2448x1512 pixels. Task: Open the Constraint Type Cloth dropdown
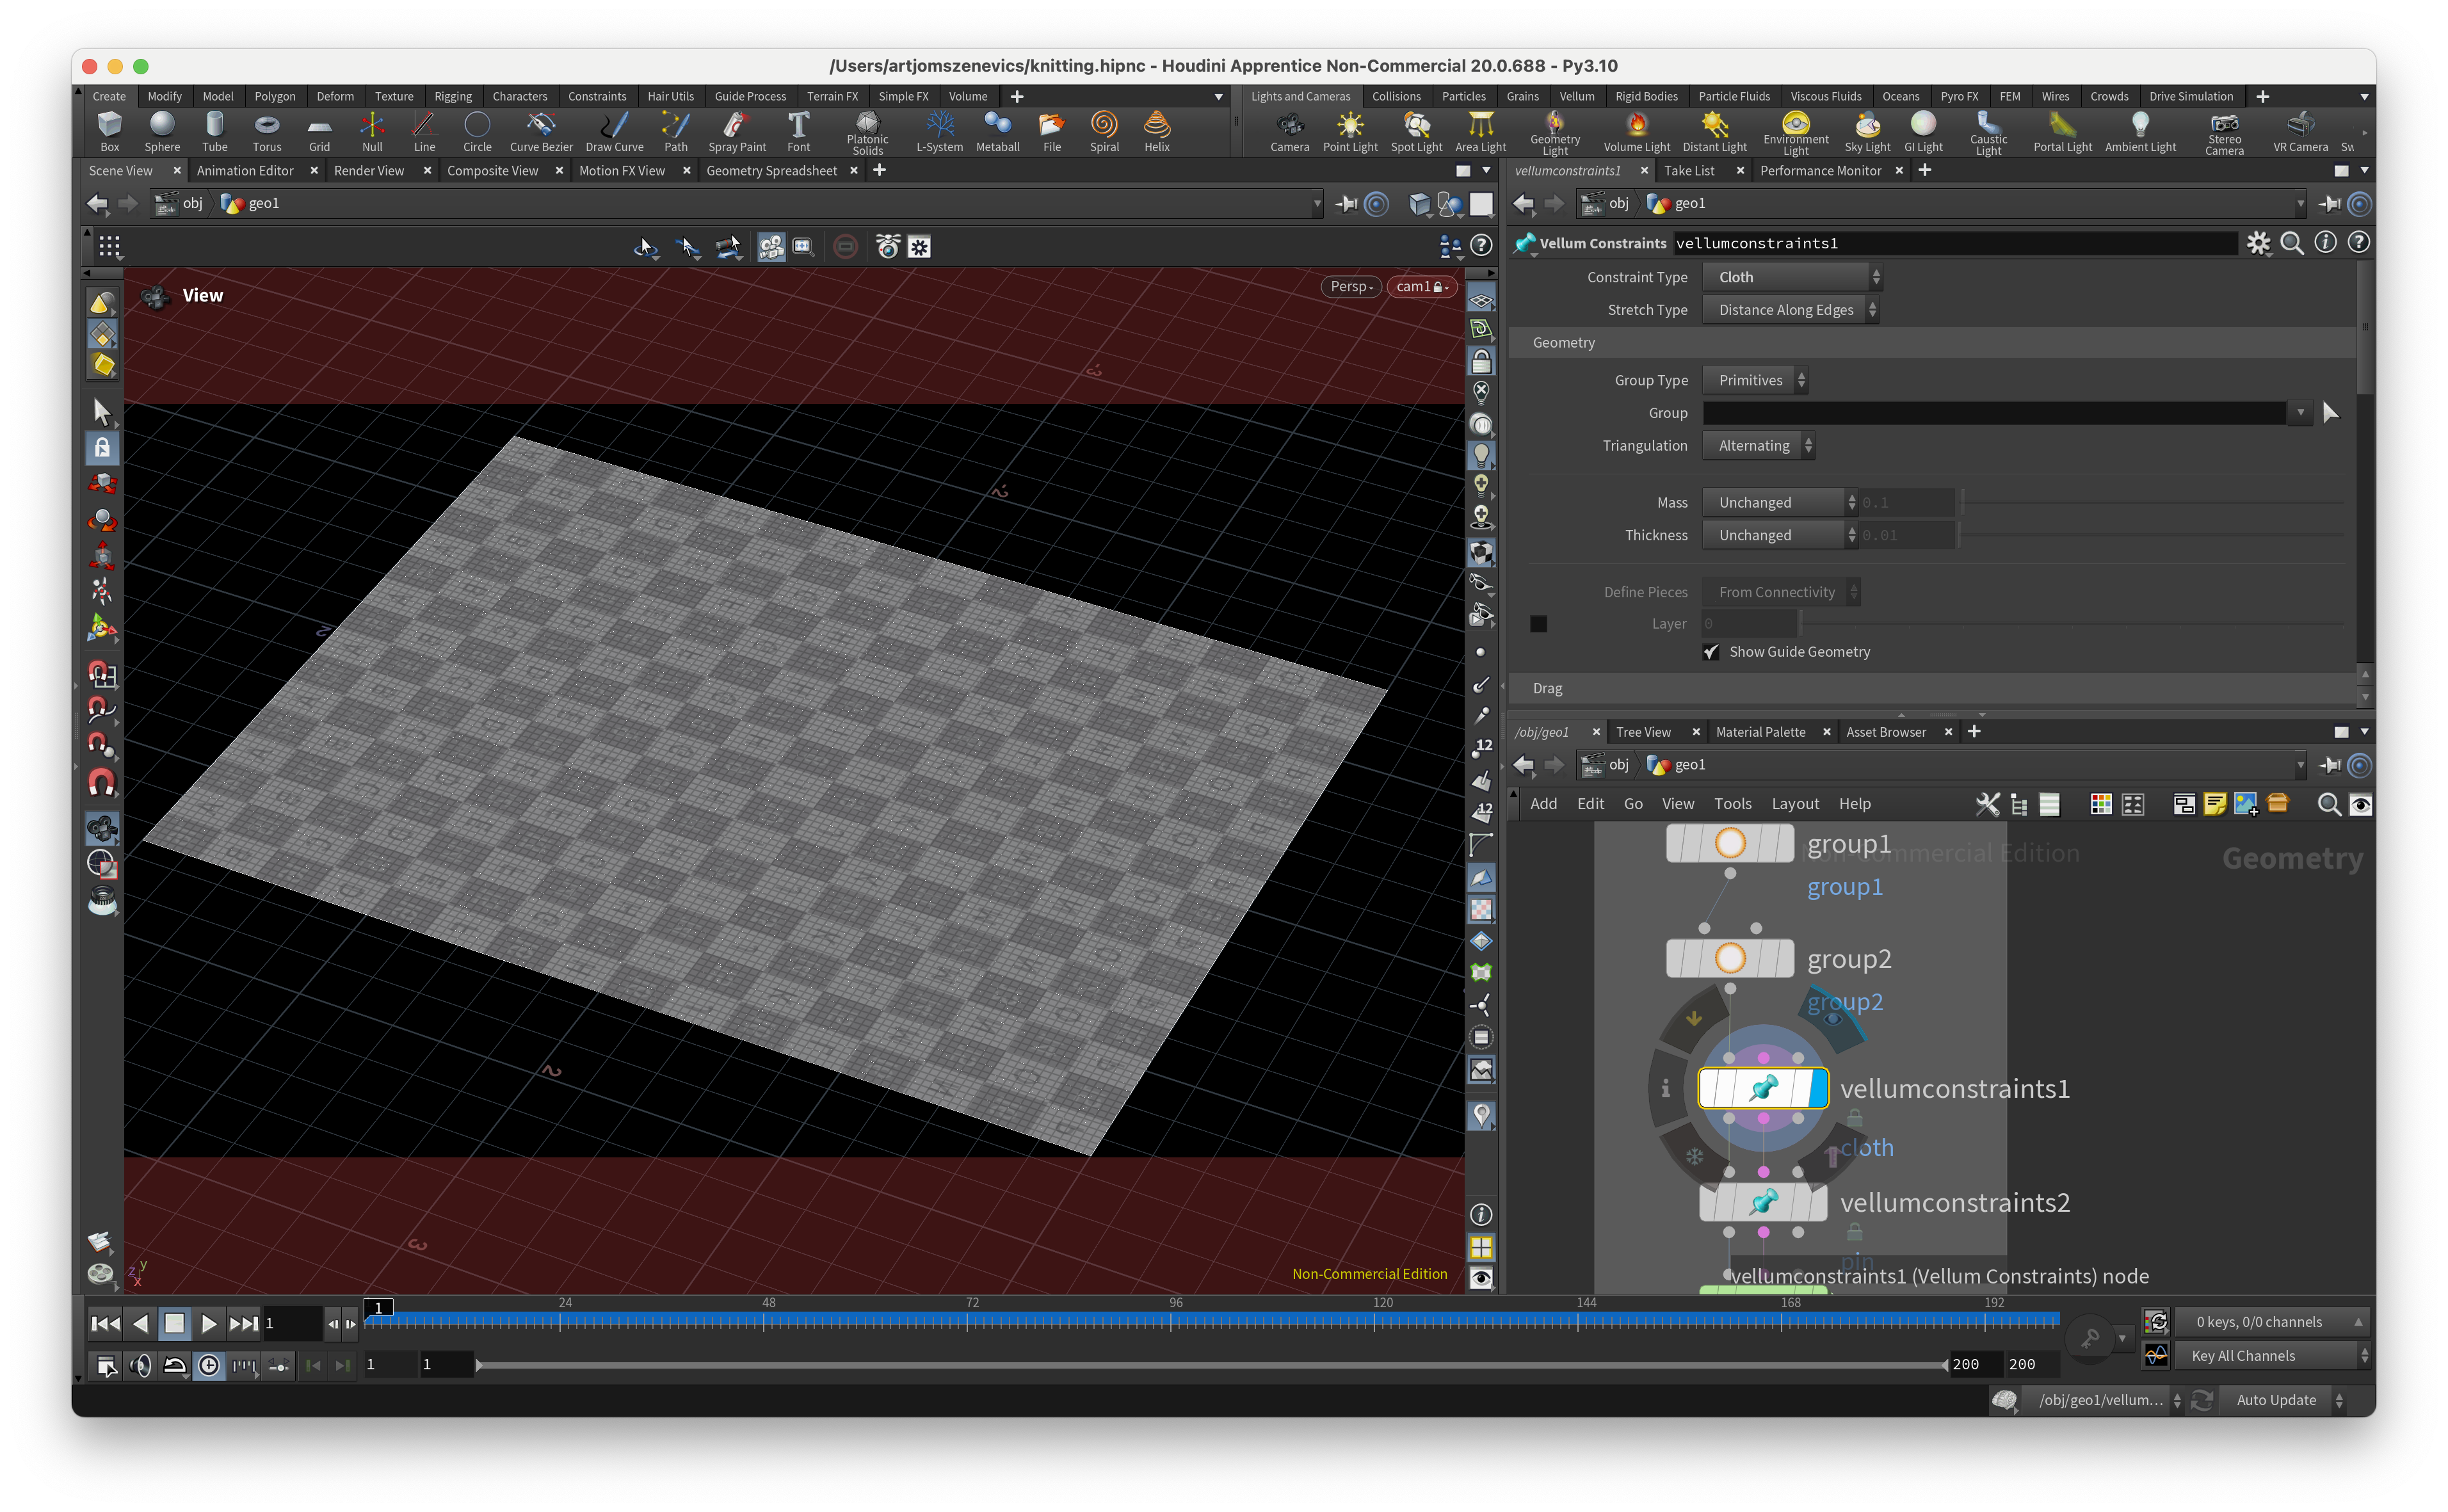click(x=1791, y=277)
